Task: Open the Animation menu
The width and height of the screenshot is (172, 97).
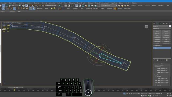Action: 4,3
